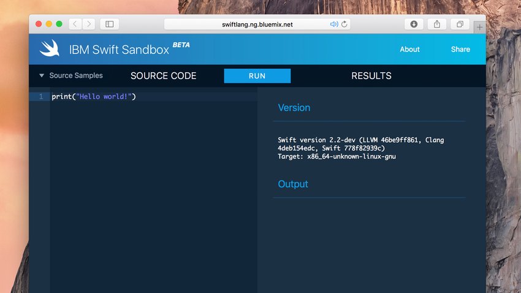Click the Swift version 2.2-dev text

[316, 140]
